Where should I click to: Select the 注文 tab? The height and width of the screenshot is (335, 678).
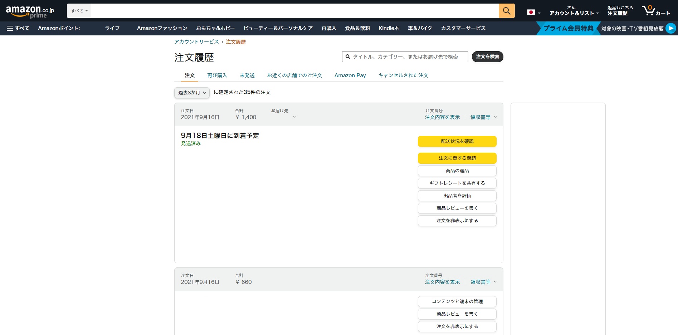tap(190, 75)
